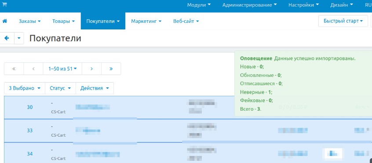
Task: Open the 1–50 из 51 pagination dropdown
Action: coord(62,69)
